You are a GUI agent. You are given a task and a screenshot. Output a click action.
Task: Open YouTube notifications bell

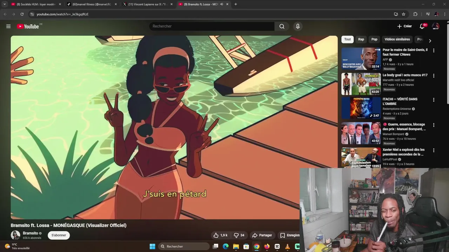422,26
